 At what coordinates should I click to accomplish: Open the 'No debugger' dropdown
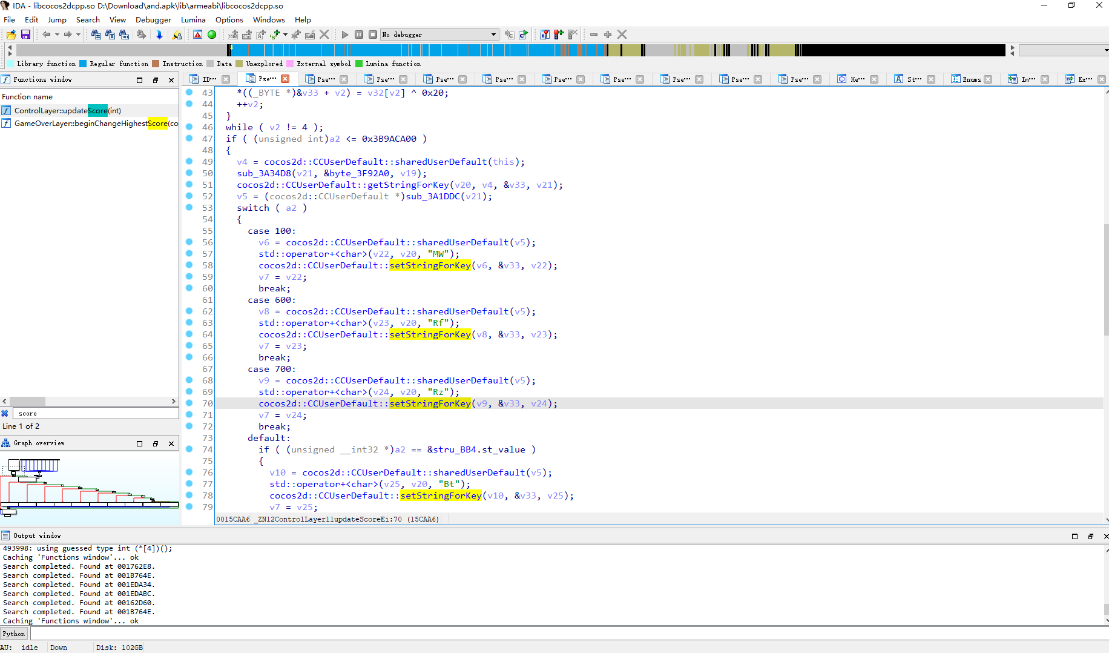[x=440, y=35]
